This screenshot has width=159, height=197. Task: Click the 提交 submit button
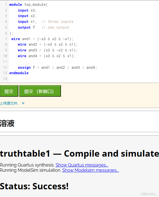[9, 91]
